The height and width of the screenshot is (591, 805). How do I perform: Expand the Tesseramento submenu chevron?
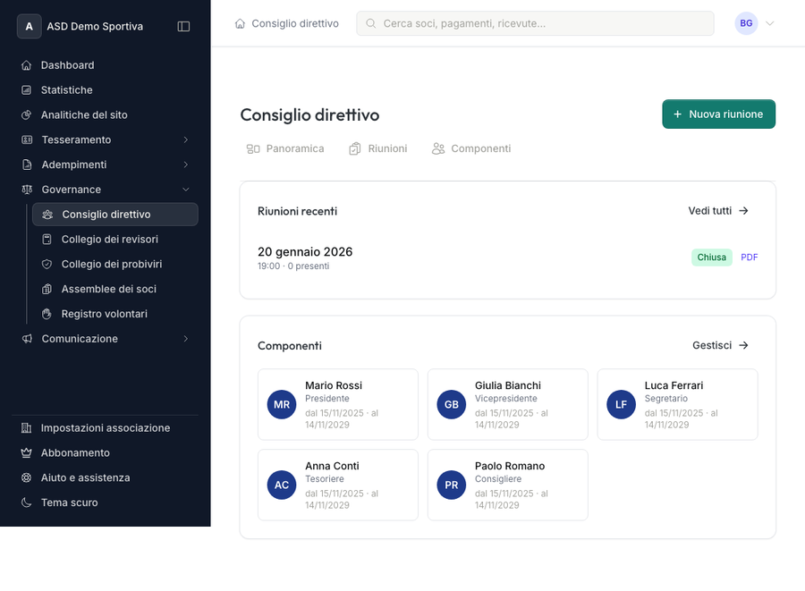pos(186,139)
